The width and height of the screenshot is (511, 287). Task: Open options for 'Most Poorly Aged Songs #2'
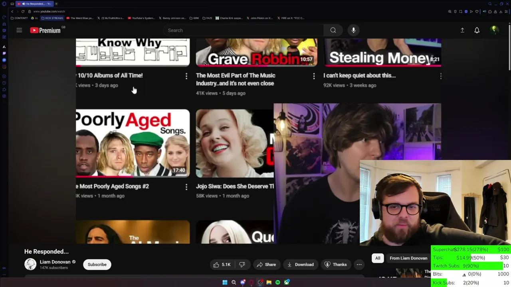186,187
